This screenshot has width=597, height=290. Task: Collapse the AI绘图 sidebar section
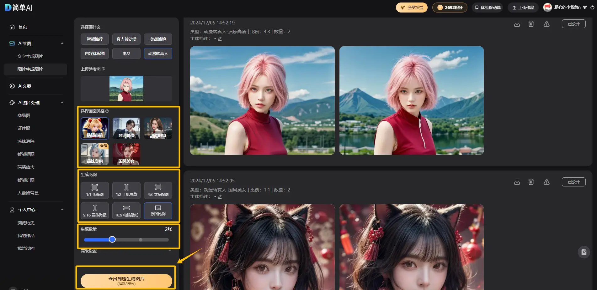tap(62, 43)
